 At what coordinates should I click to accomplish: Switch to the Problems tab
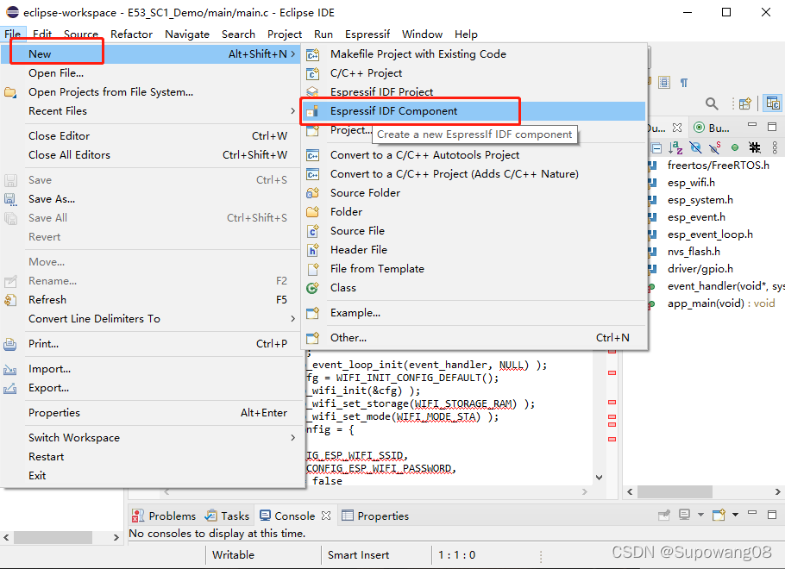pos(164,516)
